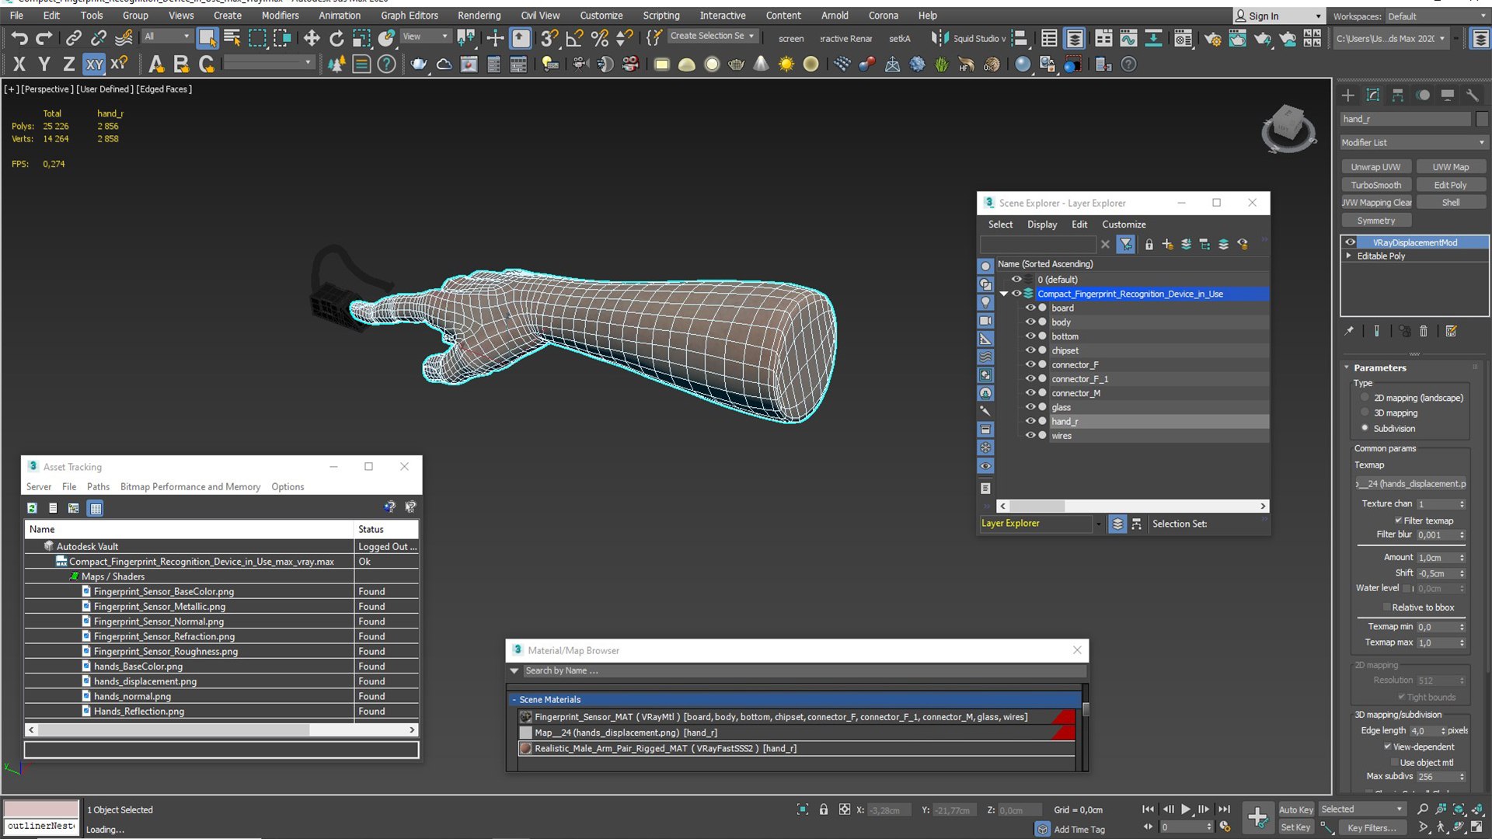
Task: Toggle the Filter texmap checkbox
Action: click(x=1398, y=520)
